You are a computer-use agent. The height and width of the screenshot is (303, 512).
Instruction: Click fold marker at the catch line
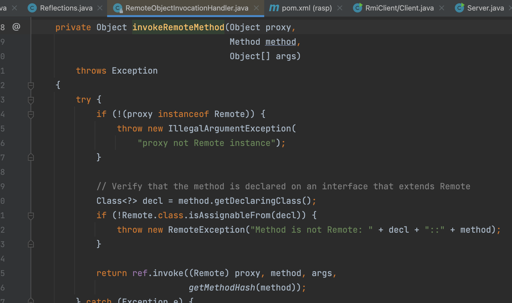tap(31, 300)
